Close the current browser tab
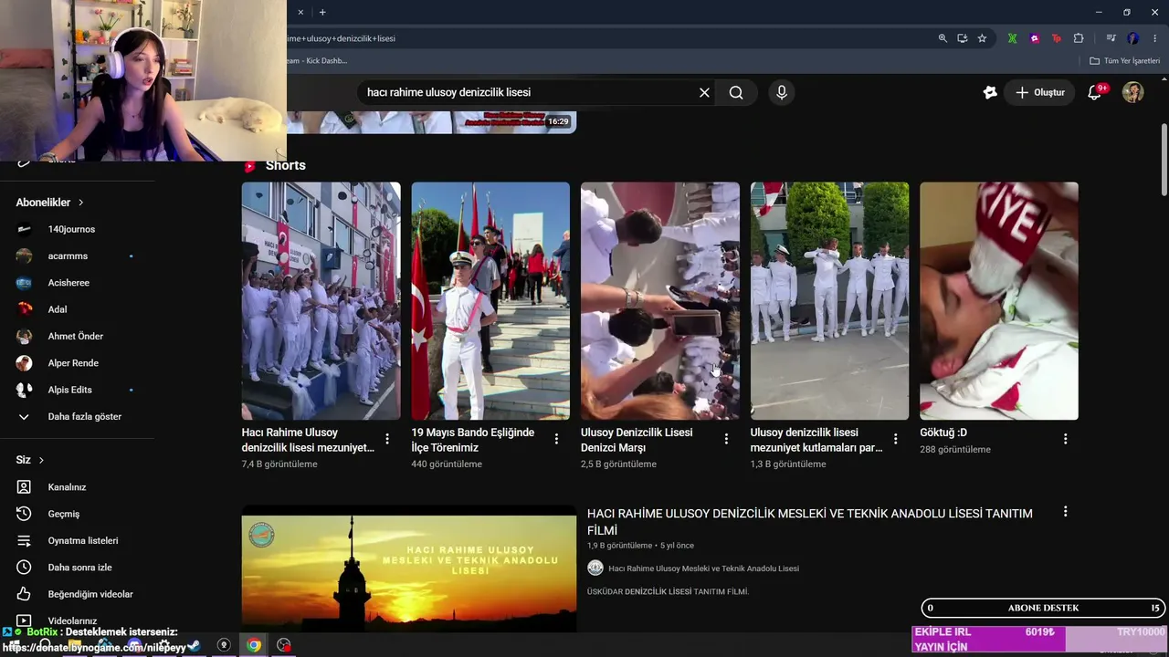The height and width of the screenshot is (657, 1169). click(300, 12)
